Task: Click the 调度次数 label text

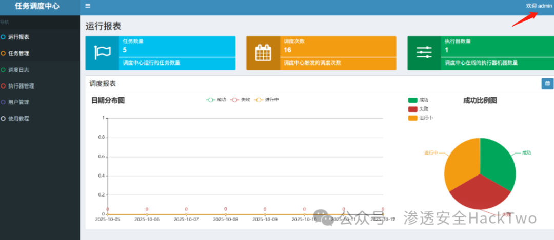Action: (x=294, y=41)
